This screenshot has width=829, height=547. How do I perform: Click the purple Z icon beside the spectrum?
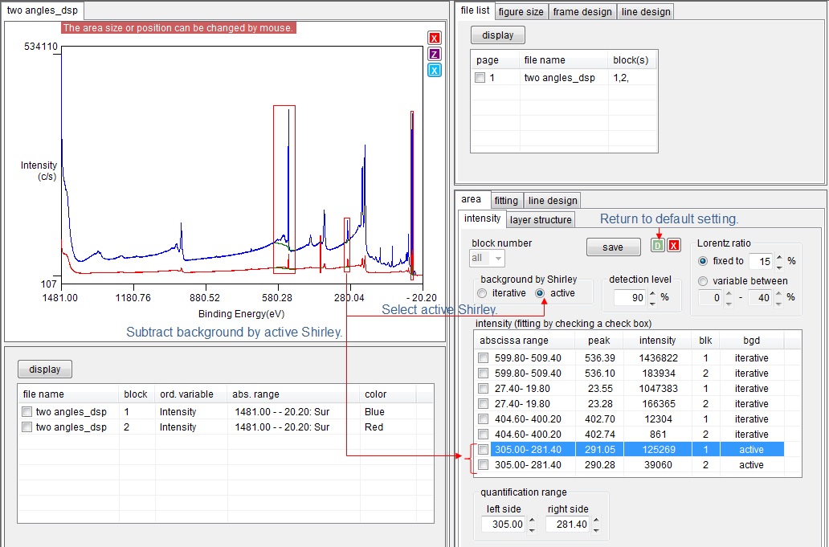(435, 54)
